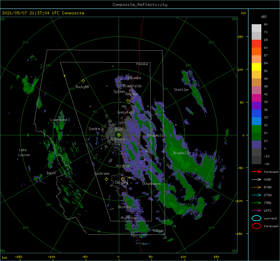Click the red 65 dBZ color swatch

coord(256,43)
